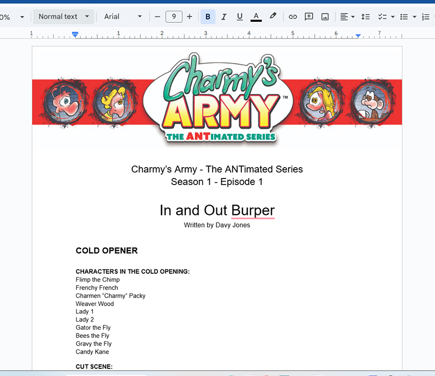Toggle italic formatting
Image resolution: width=435 pixels, height=376 pixels.
coord(223,17)
